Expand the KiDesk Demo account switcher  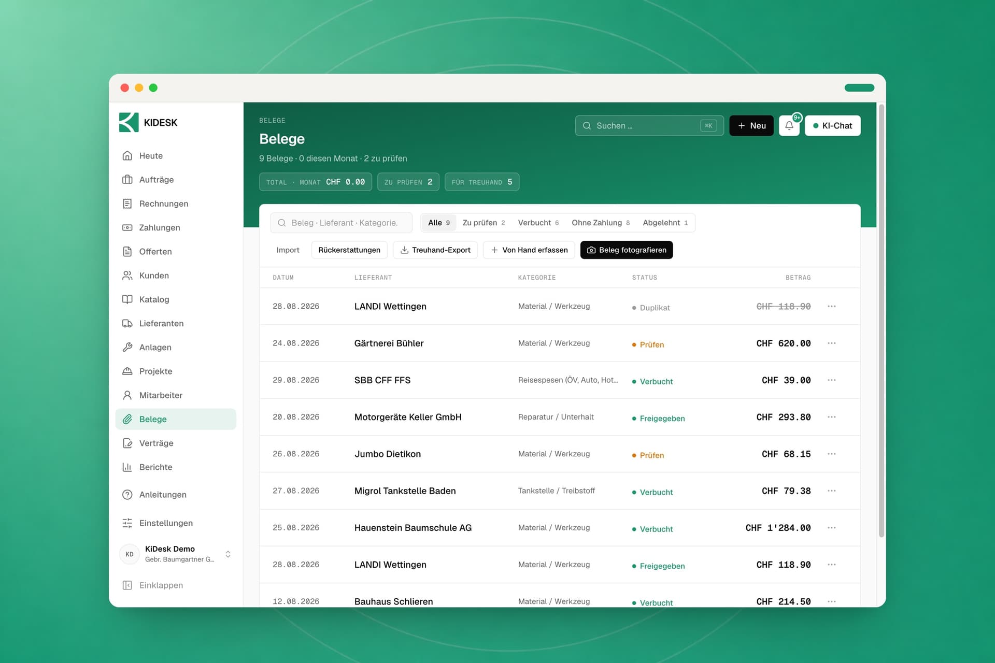[x=228, y=554]
